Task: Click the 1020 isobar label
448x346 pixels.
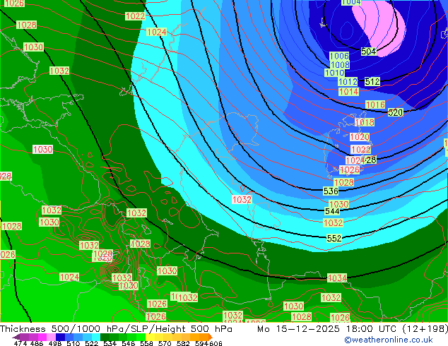Action: [360, 137]
